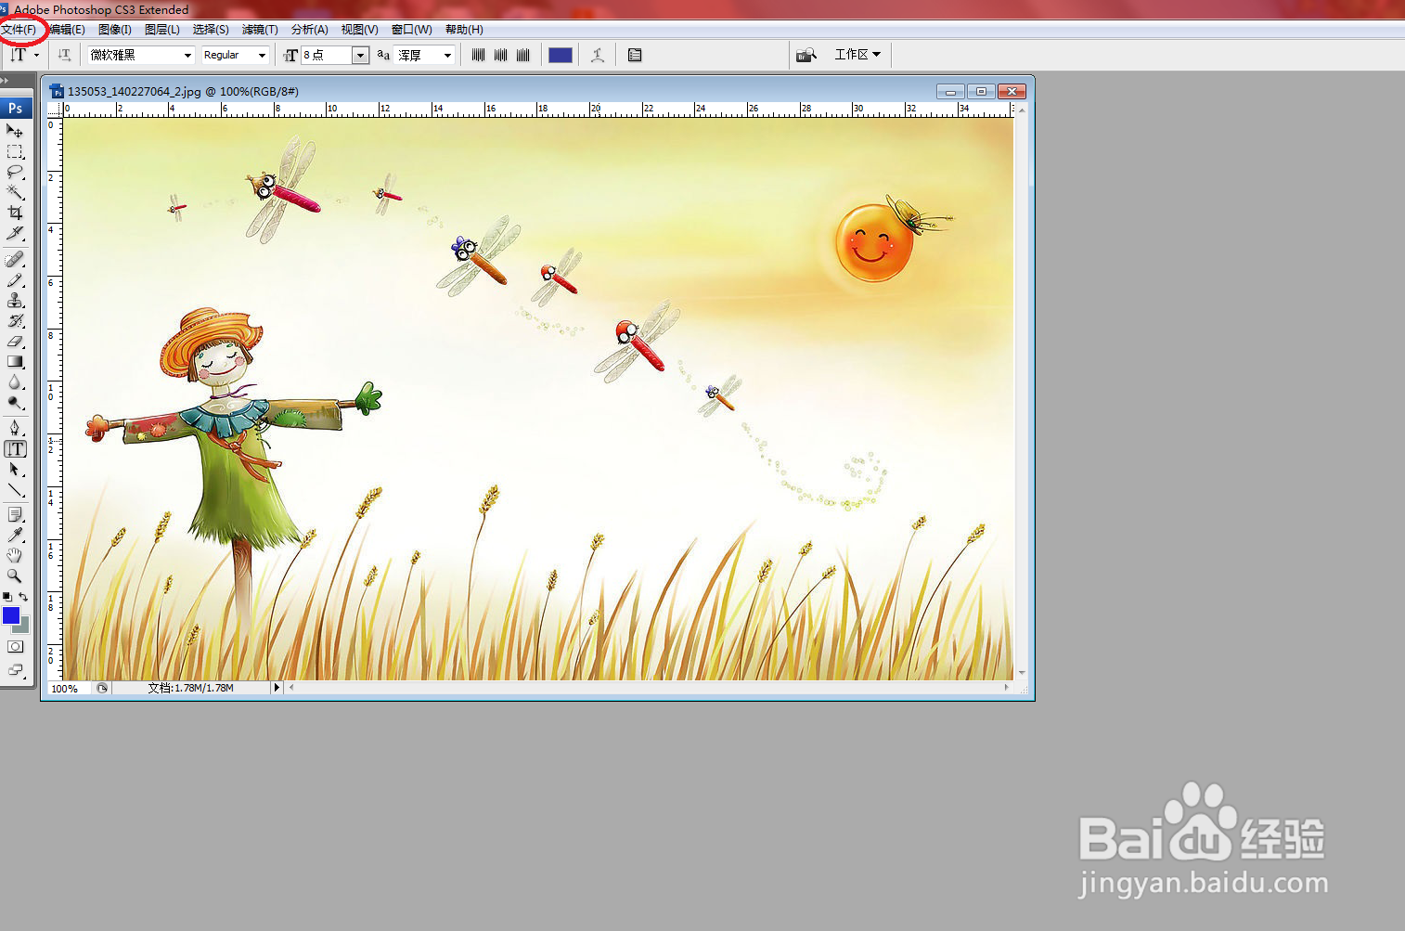Select the Line tool
This screenshot has height=931, width=1405.
tap(15, 489)
